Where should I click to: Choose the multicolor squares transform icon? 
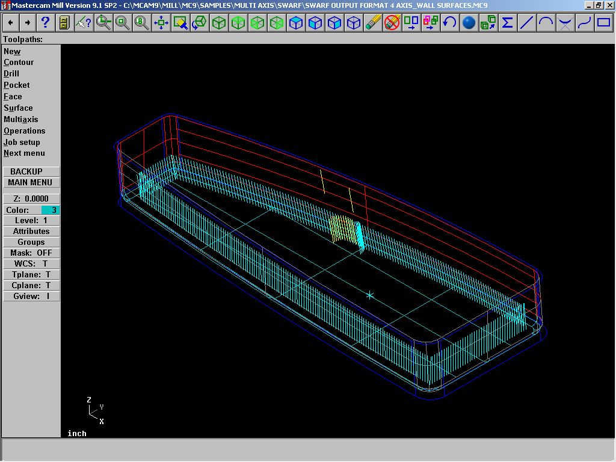click(431, 23)
